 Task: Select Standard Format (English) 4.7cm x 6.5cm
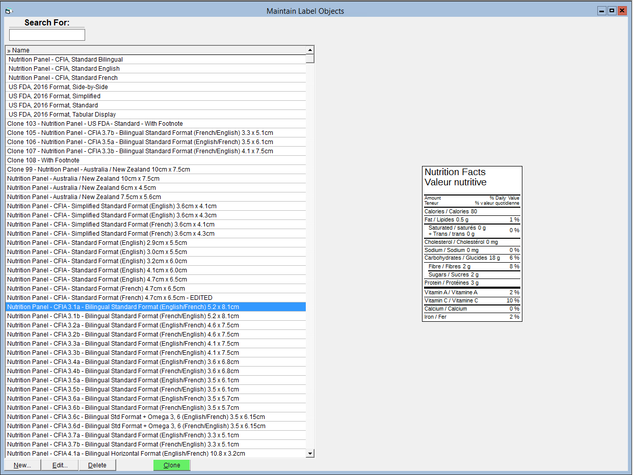coord(156,280)
